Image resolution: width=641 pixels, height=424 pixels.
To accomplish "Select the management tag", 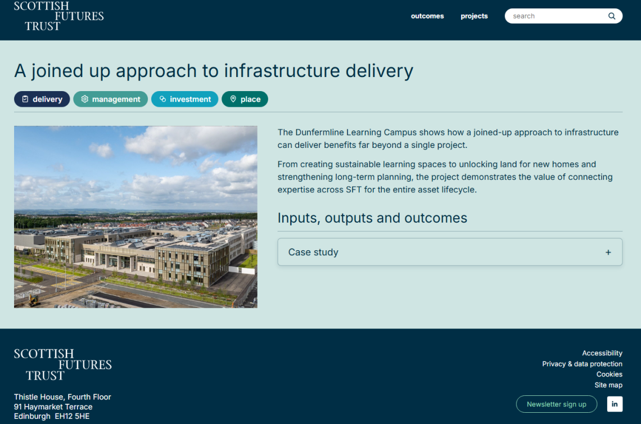I will [x=110, y=99].
